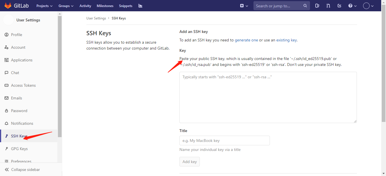Click the Password lock icon
The width and height of the screenshot is (386, 176).
(x=6, y=111)
